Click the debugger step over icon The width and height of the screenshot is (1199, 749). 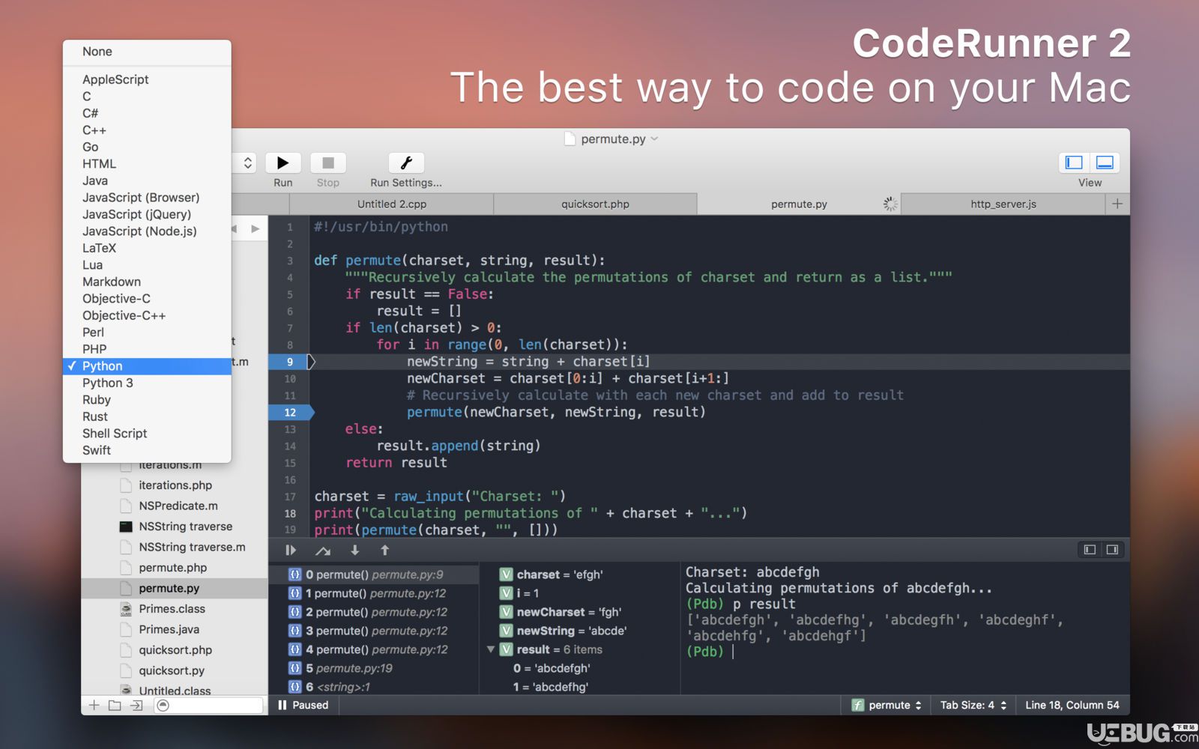coord(323,551)
